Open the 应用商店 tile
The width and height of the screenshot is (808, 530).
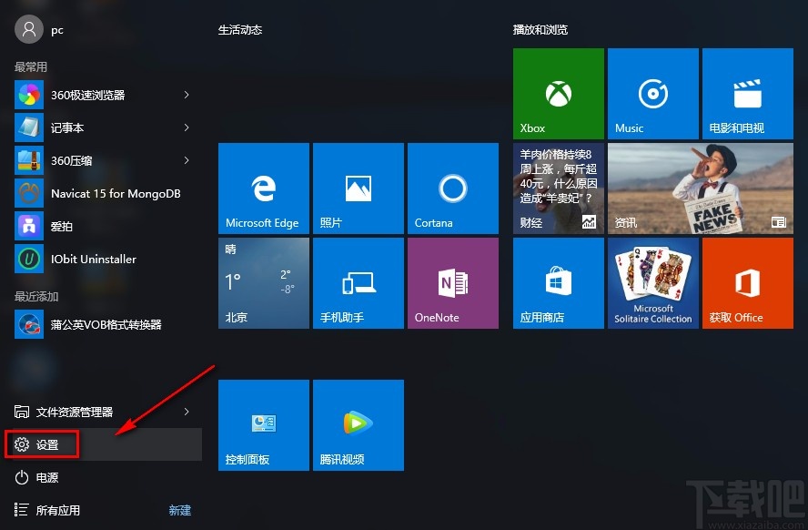(x=558, y=282)
